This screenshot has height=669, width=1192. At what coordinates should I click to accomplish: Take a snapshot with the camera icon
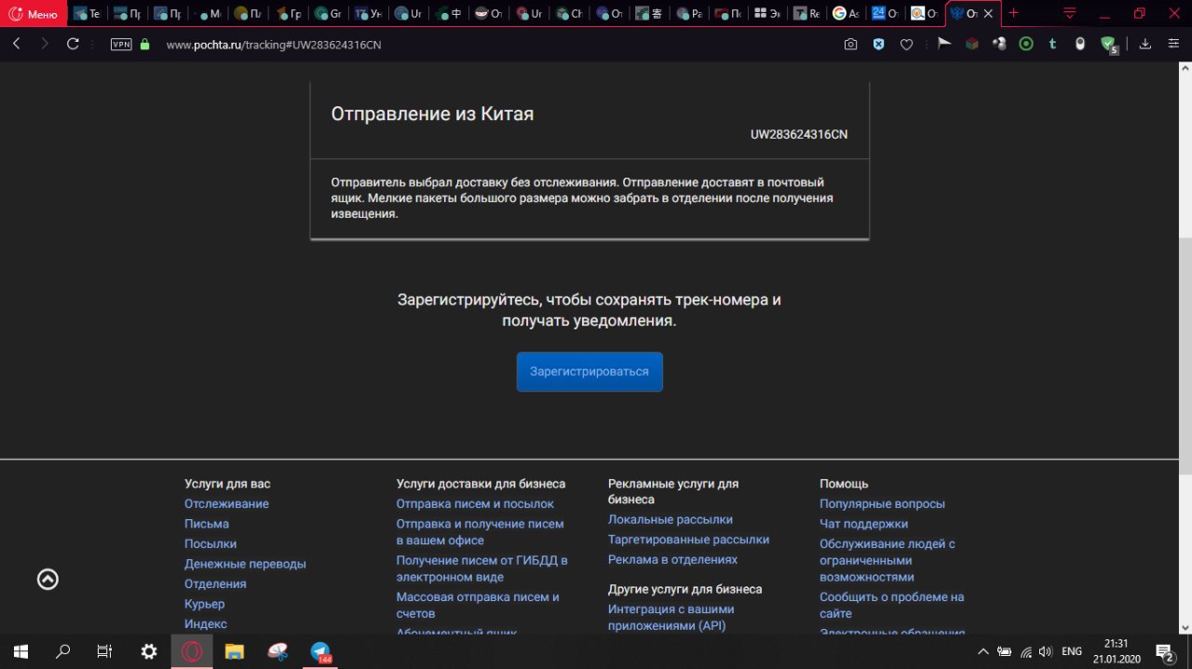[x=850, y=44]
